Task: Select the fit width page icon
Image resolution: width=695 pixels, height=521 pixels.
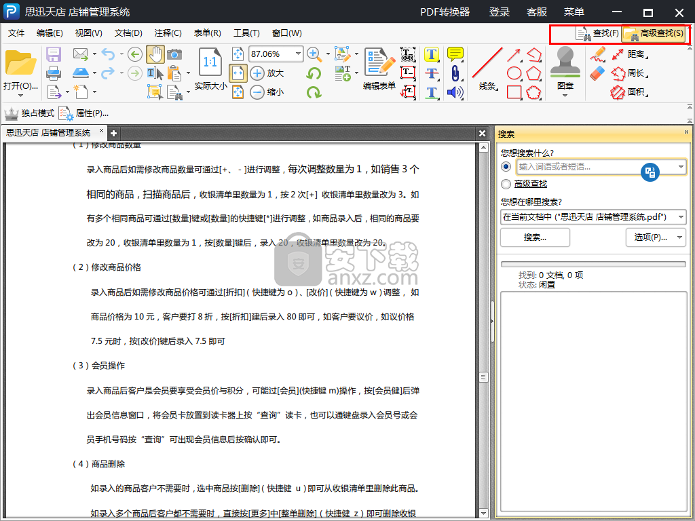Action: coord(238,73)
